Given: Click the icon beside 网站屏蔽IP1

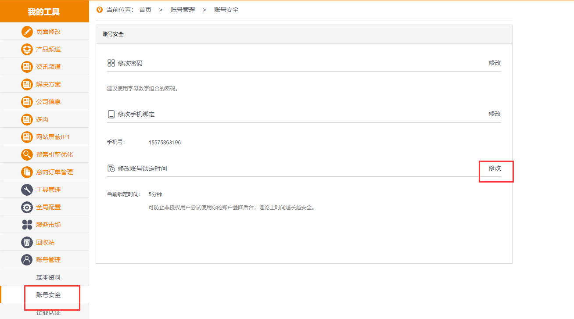Looking at the screenshot, I should (27, 137).
